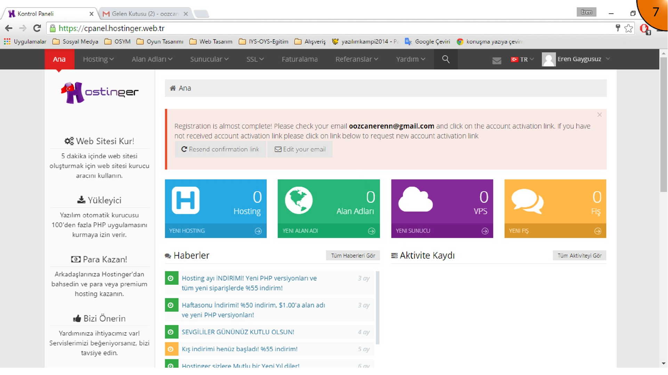The height and width of the screenshot is (375, 668).
Task: Click the home icon in Ana breadcrumb
Action: (172, 88)
